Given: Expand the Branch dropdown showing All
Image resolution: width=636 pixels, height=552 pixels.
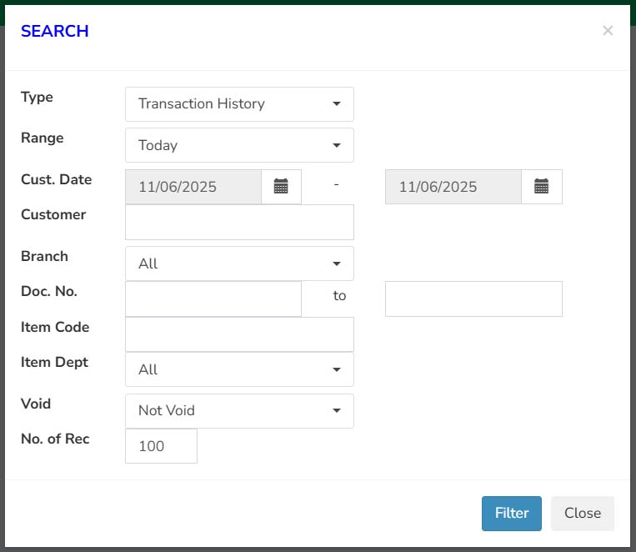Looking at the screenshot, I should click(239, 263).
